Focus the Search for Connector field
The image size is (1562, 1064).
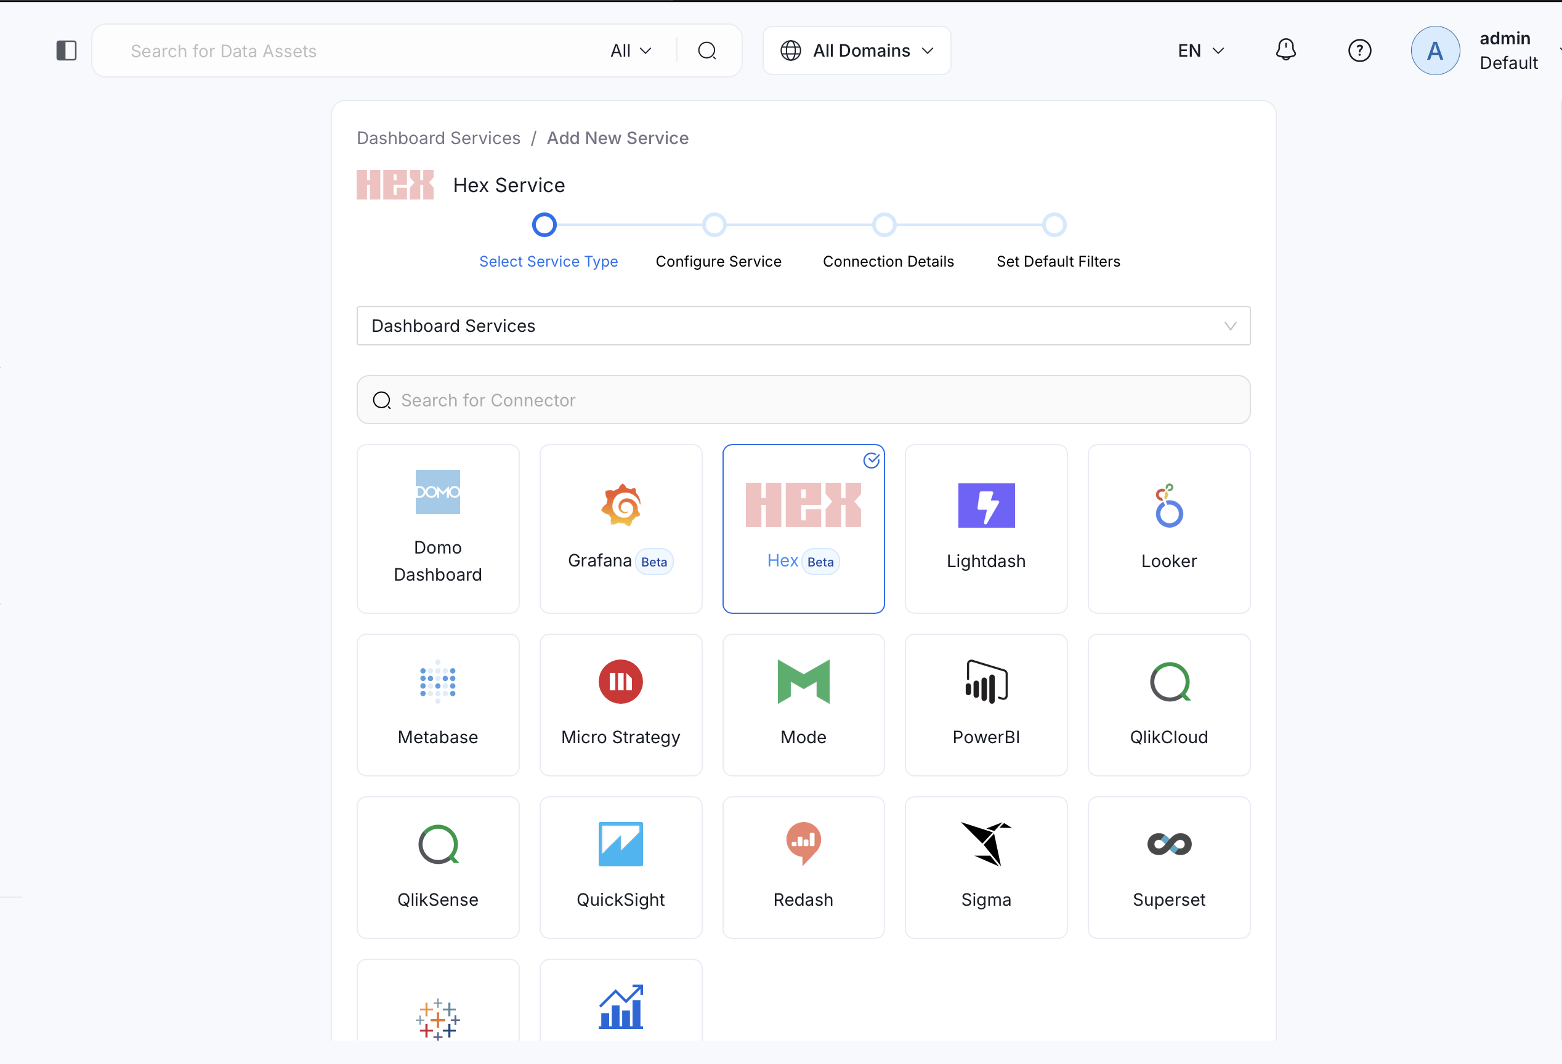[803, 400]
